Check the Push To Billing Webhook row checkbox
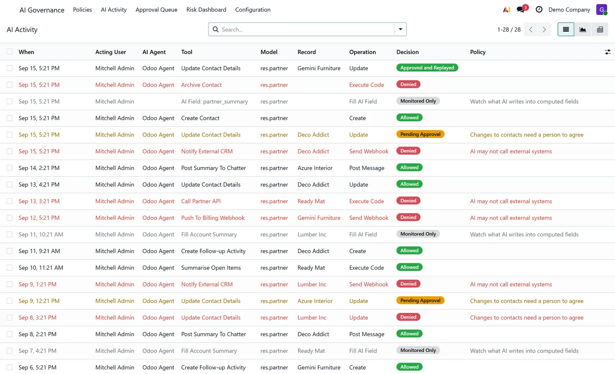 10,218
